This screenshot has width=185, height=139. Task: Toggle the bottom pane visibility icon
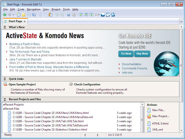(x=86, y=15)
